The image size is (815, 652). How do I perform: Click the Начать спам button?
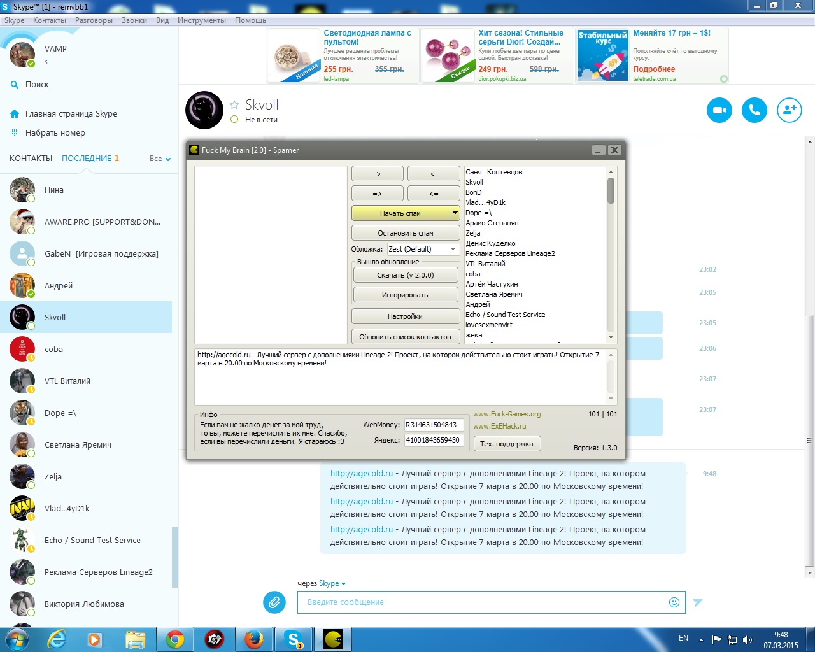401,213
